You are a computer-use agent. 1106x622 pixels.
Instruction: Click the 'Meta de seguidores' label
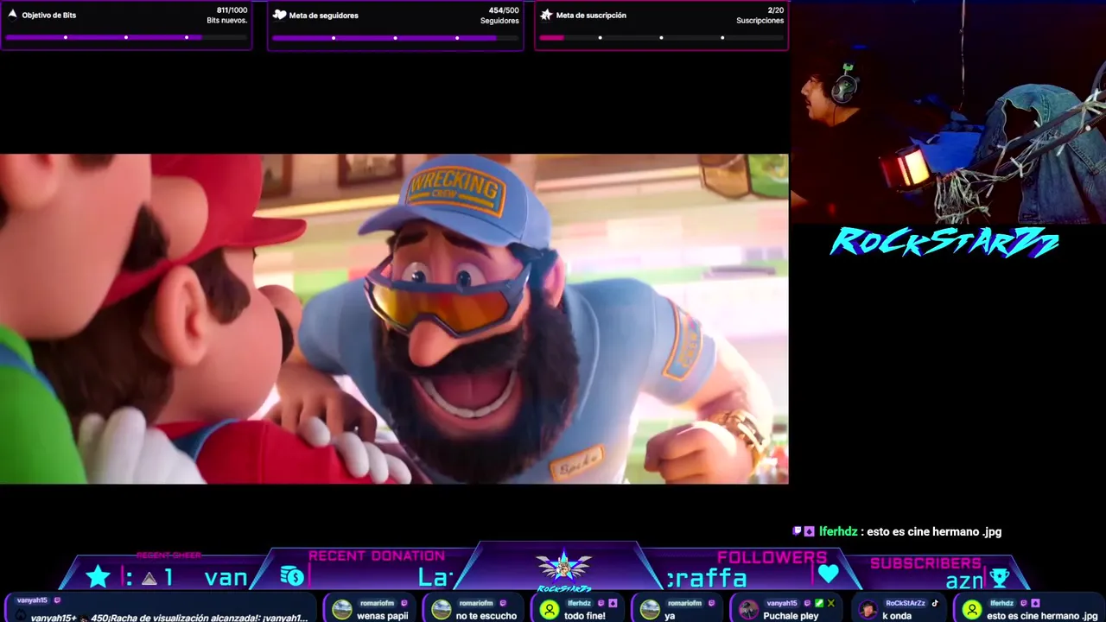[324, 16]
